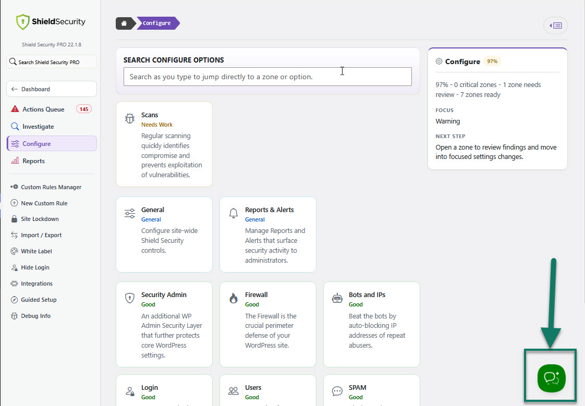Open the General zone card
The height and width of the screenshot is (406, 585).
pyautogui.click(x=164, y=235)
